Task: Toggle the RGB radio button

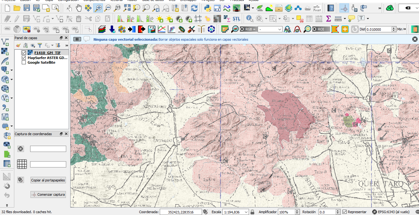Action: coord(242,29)
